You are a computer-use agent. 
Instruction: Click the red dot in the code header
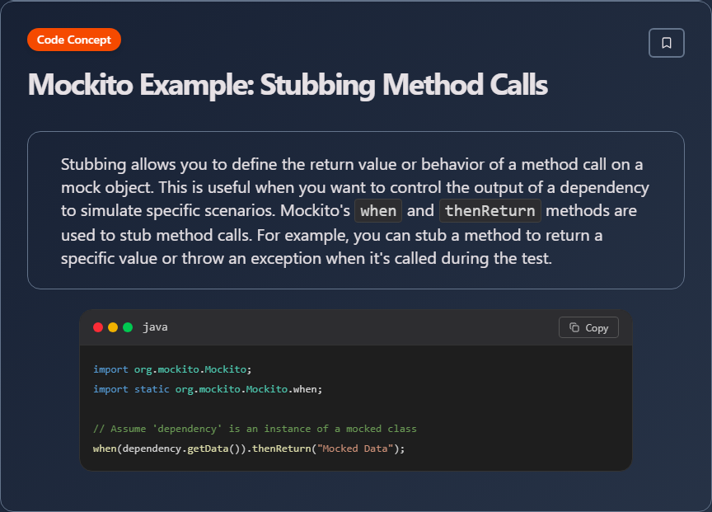98,327
